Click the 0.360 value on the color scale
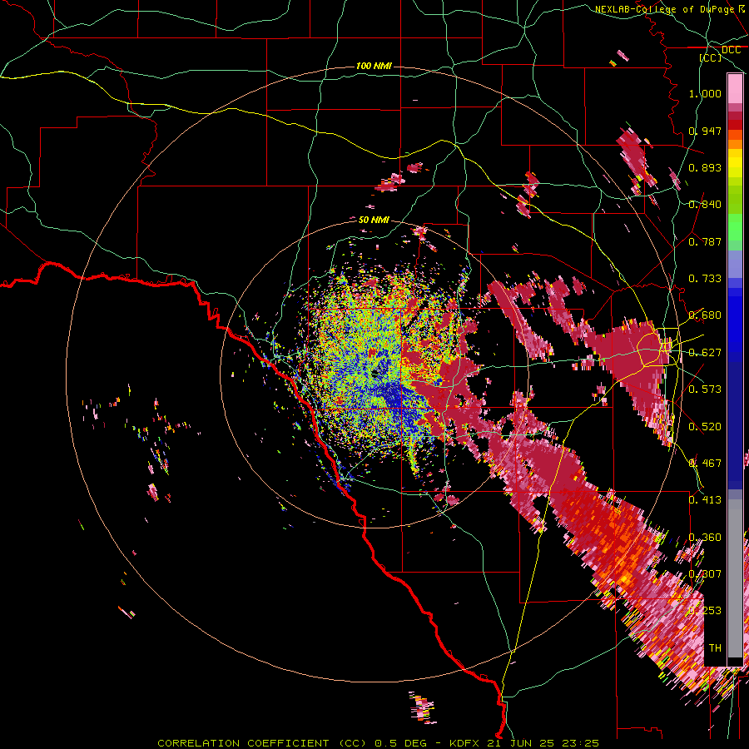 tap(705, 538)
